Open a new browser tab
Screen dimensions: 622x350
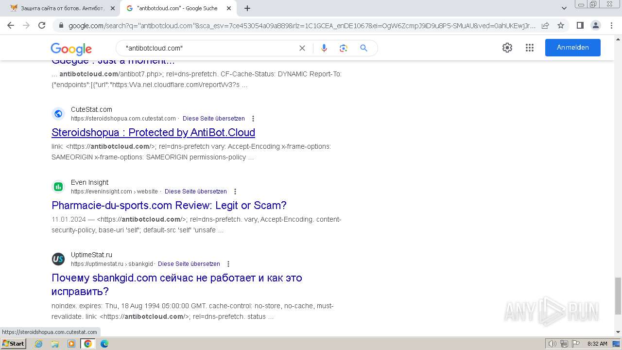247,8
